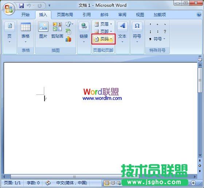Open the 页码 page number dropdown
This screenshot has height=188, width=204.
[x=103, y=39]
